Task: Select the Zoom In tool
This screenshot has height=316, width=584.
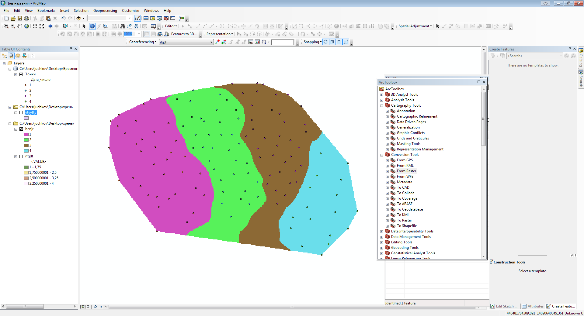Action: tap(6, 26)
